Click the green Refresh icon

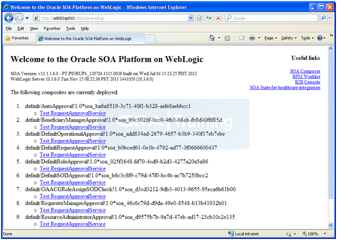coord(209,18)
